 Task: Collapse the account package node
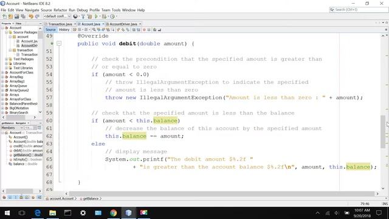pyautogui.click(x=10, y=36)
